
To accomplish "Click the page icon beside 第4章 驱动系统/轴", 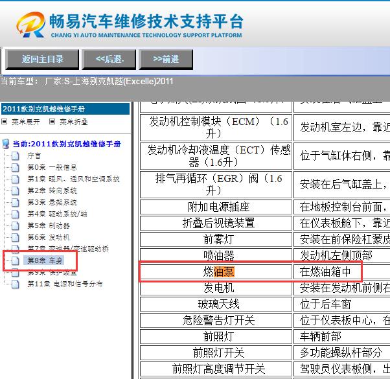I will pos(16,214).
